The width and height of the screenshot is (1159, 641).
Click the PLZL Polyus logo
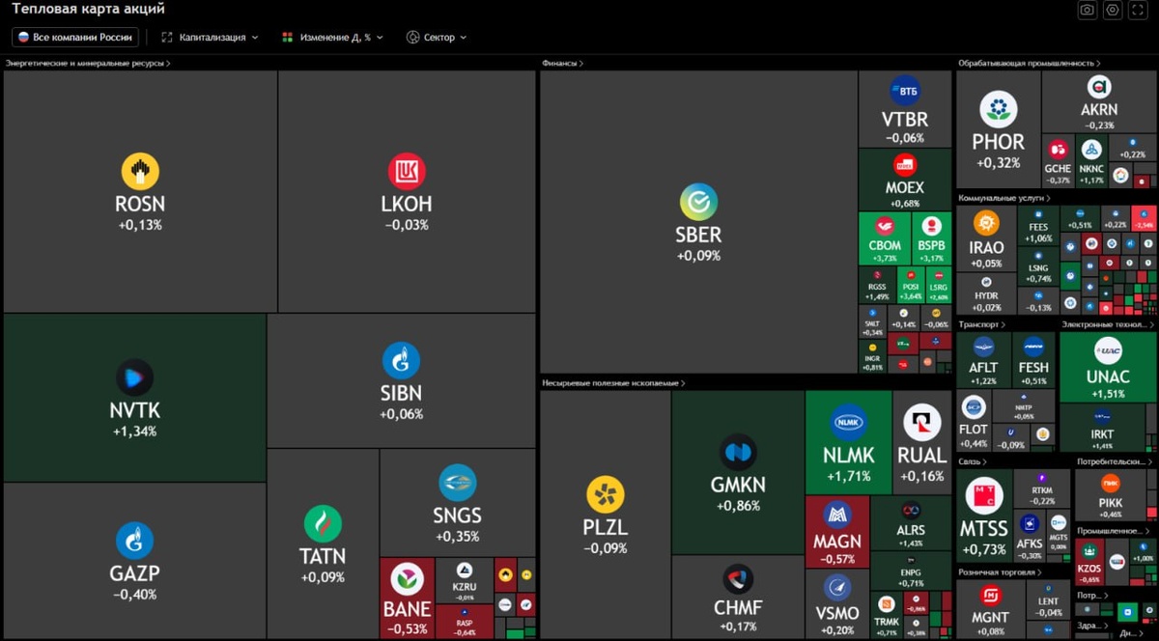[x=606, y=495]
